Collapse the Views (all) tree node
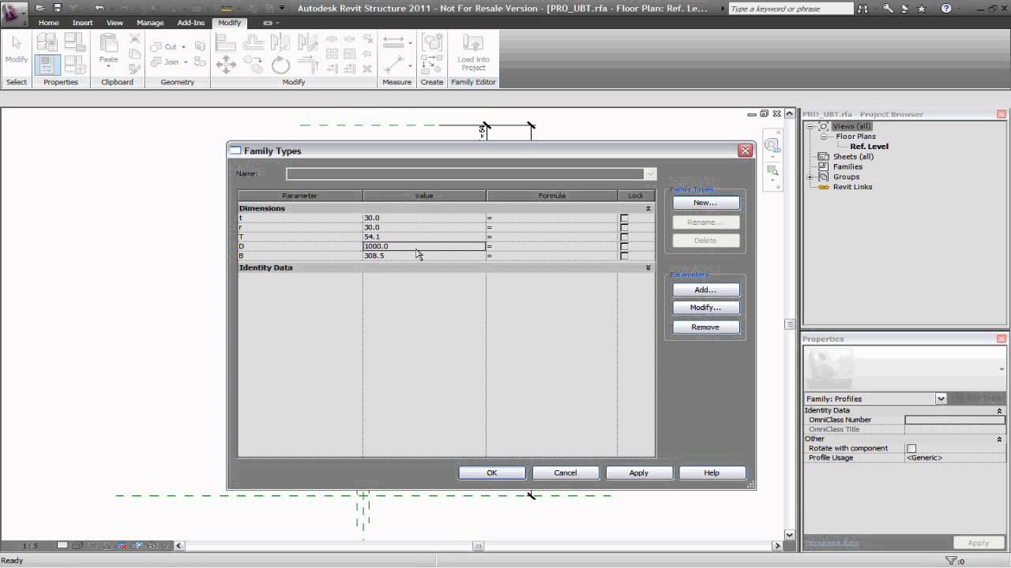The width and height of the screenshot is (1011, 568). click(810, 126)
